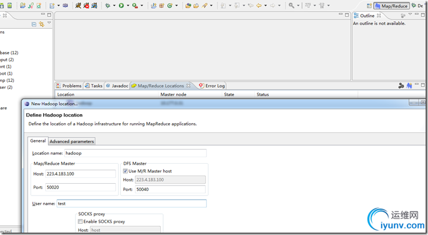Open the External Tools dropdown arrow
The width and height of the screenshot is (428, 235).
[x=142, y=5]
